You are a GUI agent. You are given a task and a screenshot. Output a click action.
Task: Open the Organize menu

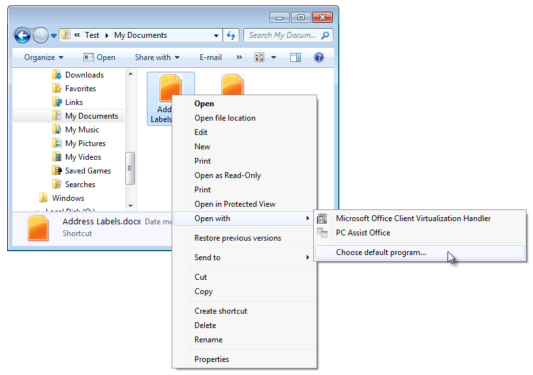coord(44,57)
